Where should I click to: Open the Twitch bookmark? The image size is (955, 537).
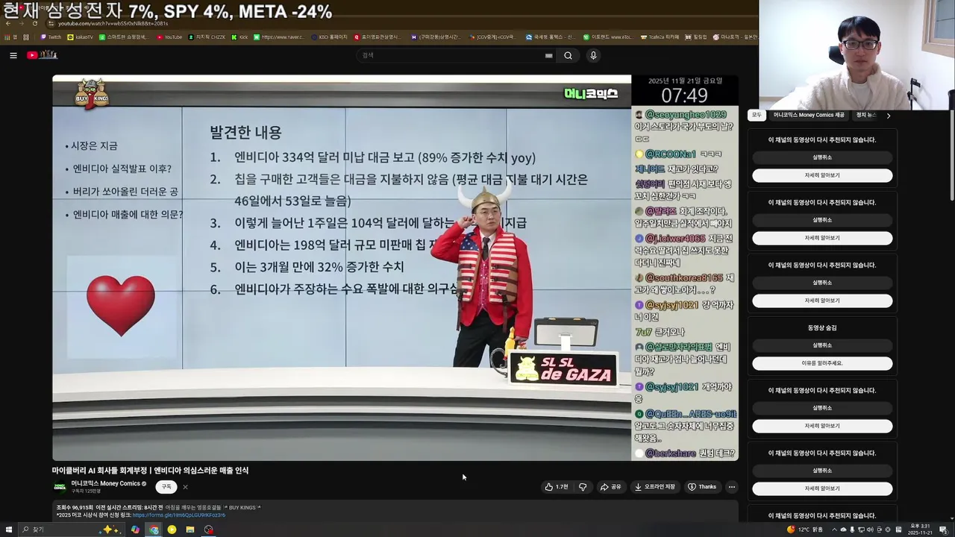coord(51,37)
